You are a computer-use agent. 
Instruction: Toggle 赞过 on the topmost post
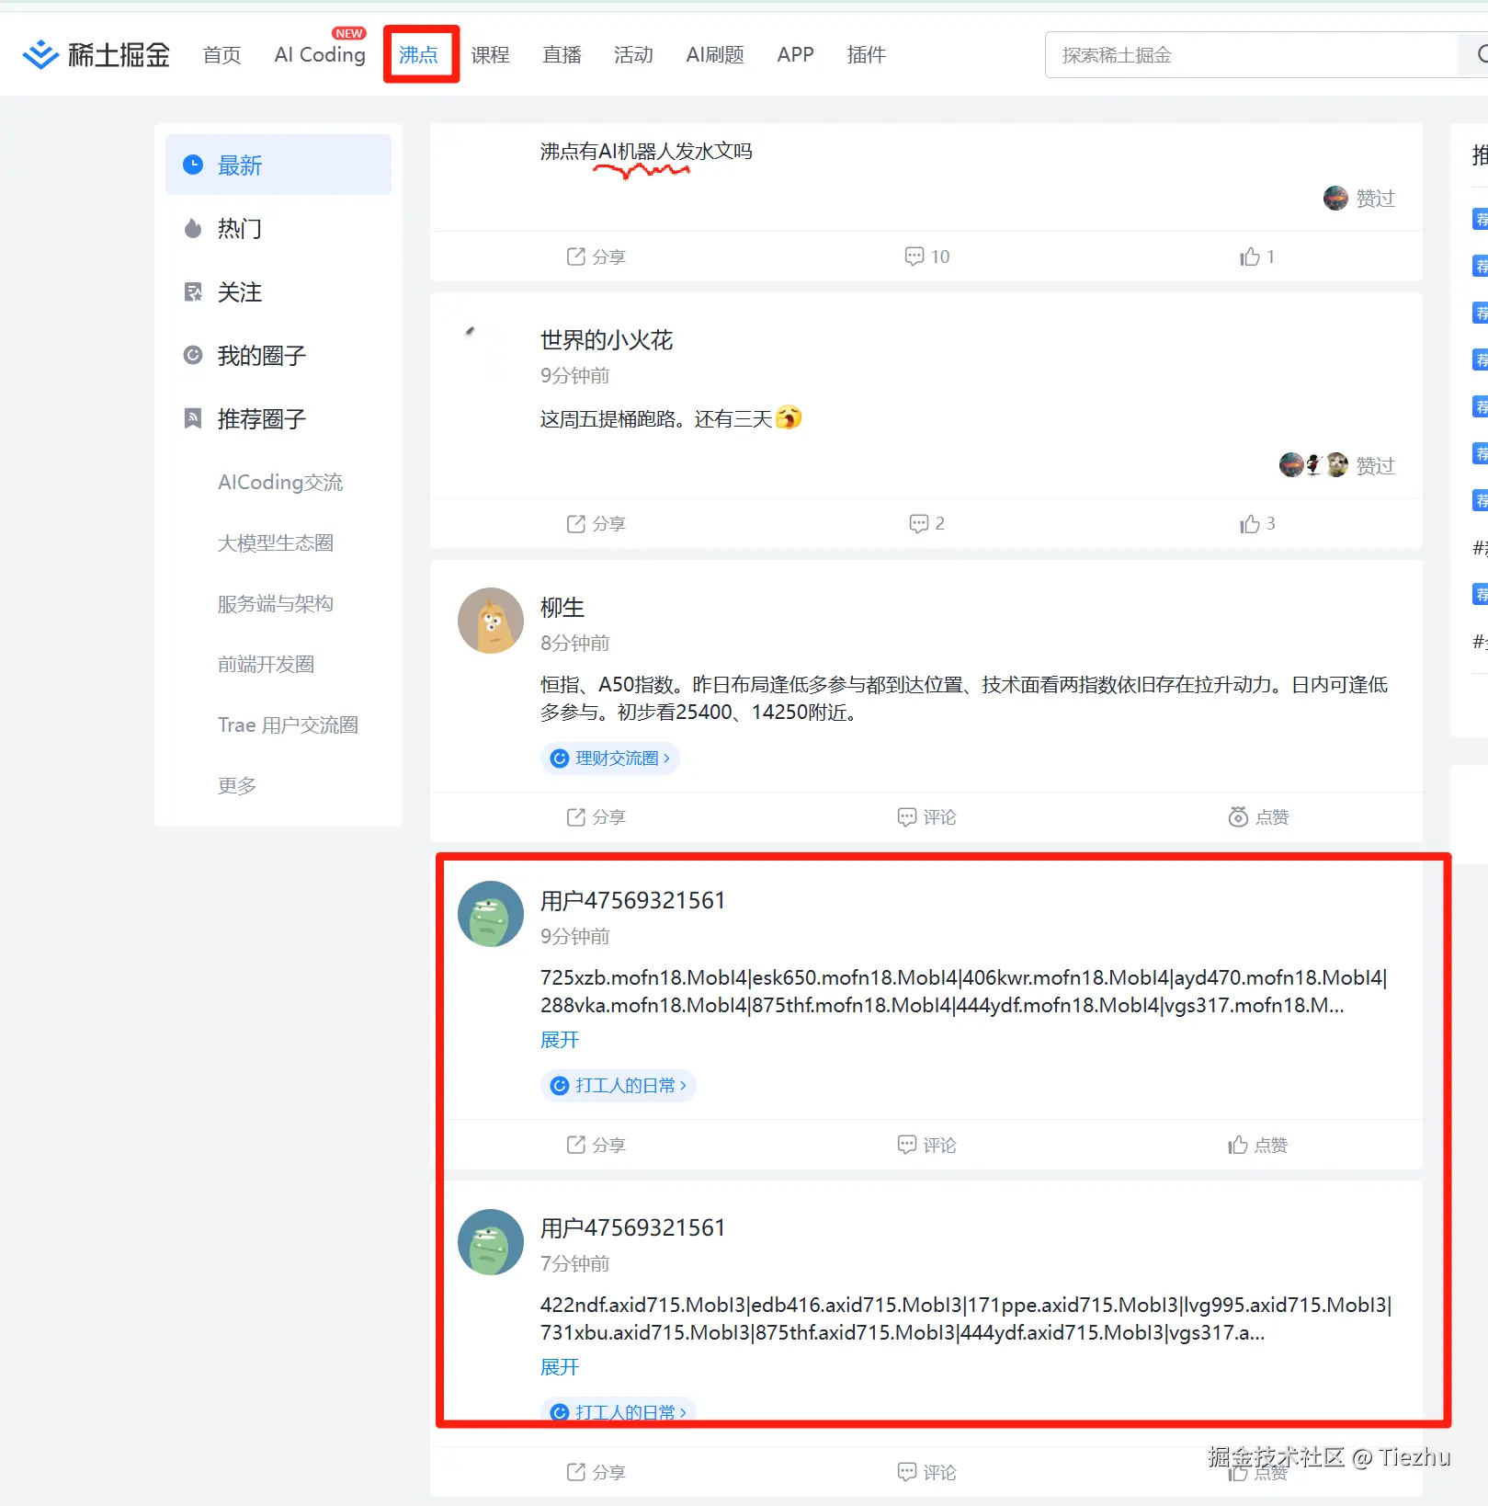(1373, 198)
